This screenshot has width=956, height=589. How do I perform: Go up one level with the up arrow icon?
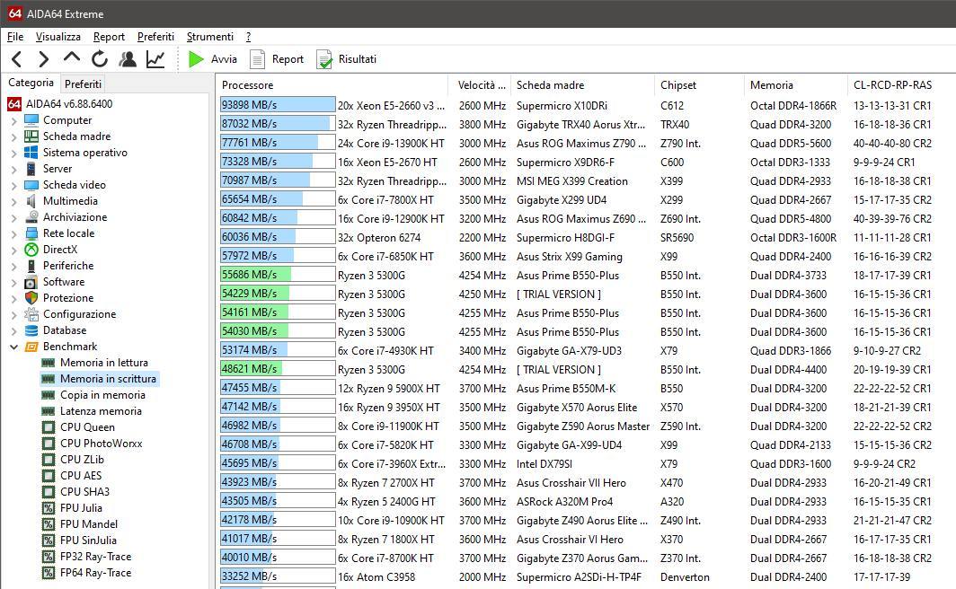click(x=71, y=57)
